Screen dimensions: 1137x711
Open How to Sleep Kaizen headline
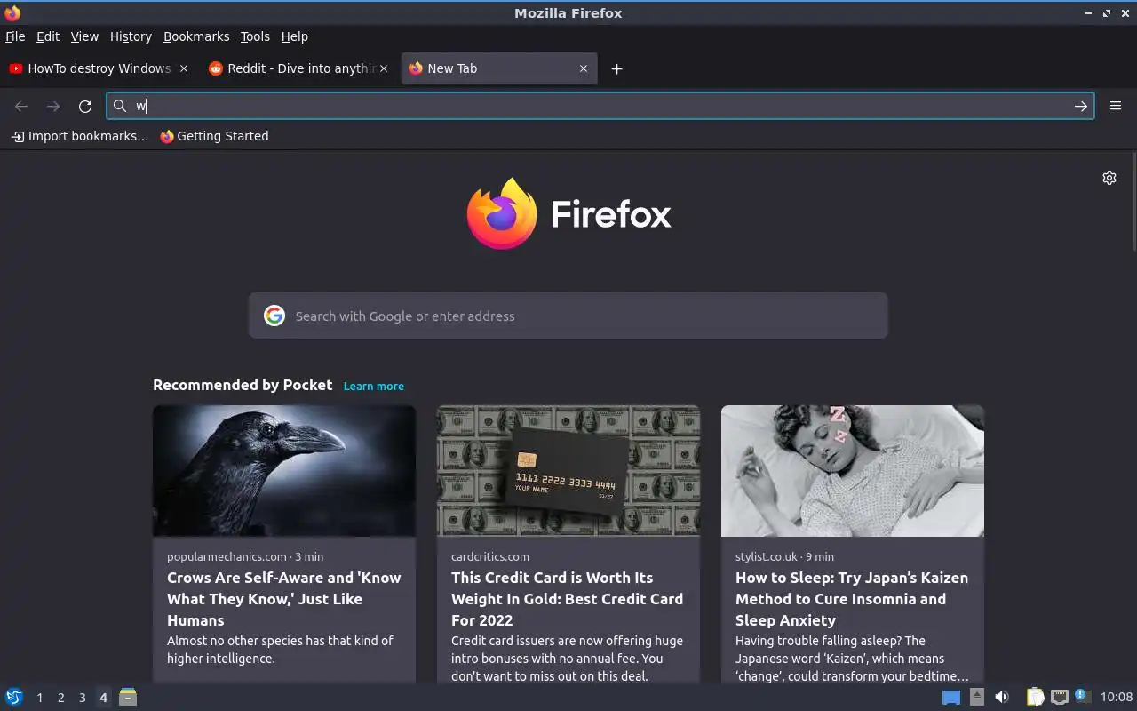coord(852,599)
